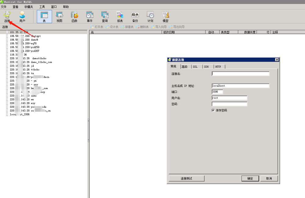
Task: Open the 用户 (User) manager icon
Action: [22, 16]
